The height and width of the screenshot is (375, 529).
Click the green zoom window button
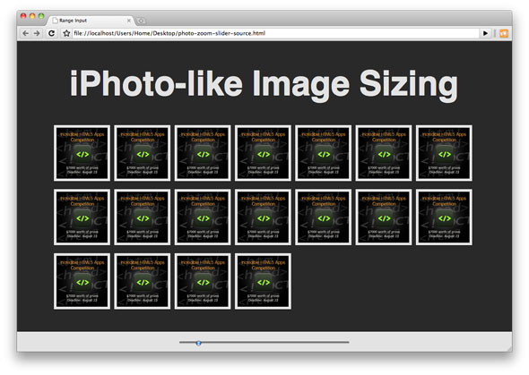41,16
